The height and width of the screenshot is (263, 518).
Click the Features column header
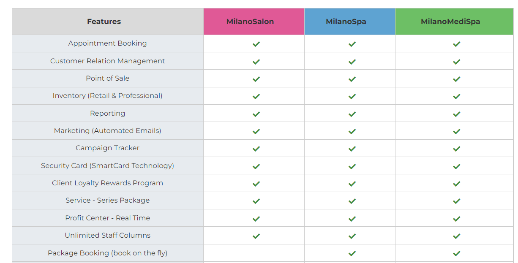tap(104, 22)
